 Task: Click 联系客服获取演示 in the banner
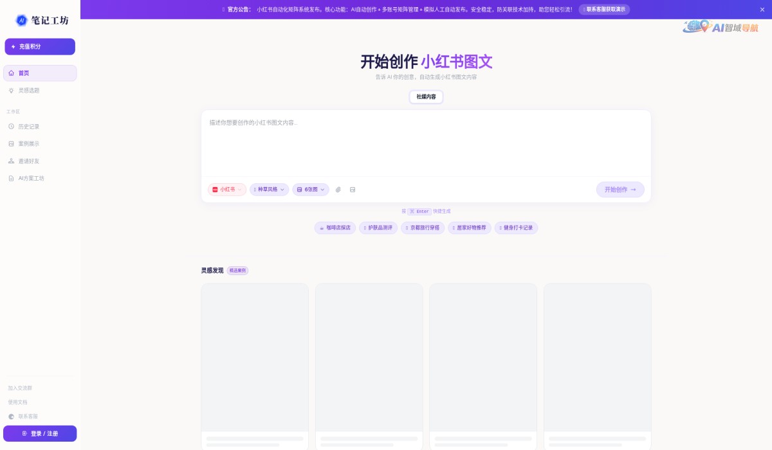[x=603, y=10]
